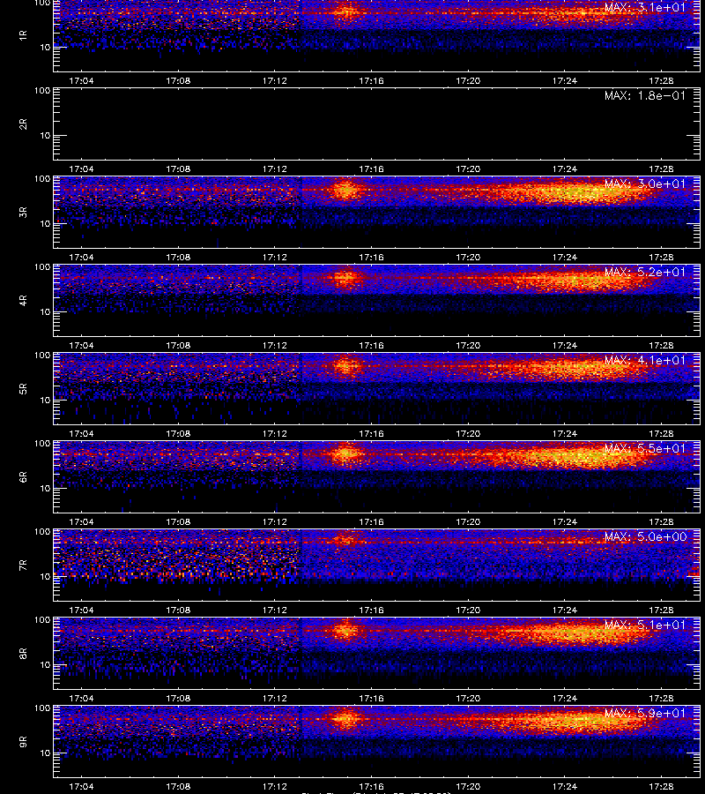Viewport: 705px width, 794px height.
Task: Select the 3R panel axis label
Action: click(x=23, y=212)
